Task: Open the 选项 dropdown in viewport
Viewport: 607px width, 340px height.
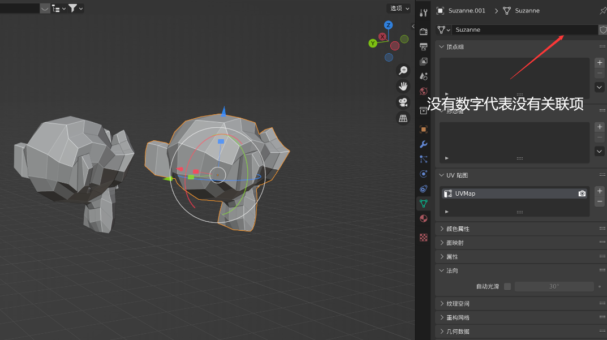Action: (x=399, y=8)
